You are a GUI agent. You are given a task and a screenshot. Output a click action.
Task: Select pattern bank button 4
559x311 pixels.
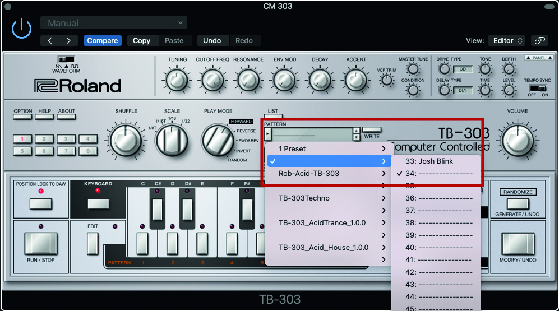(x=87, y=139)
